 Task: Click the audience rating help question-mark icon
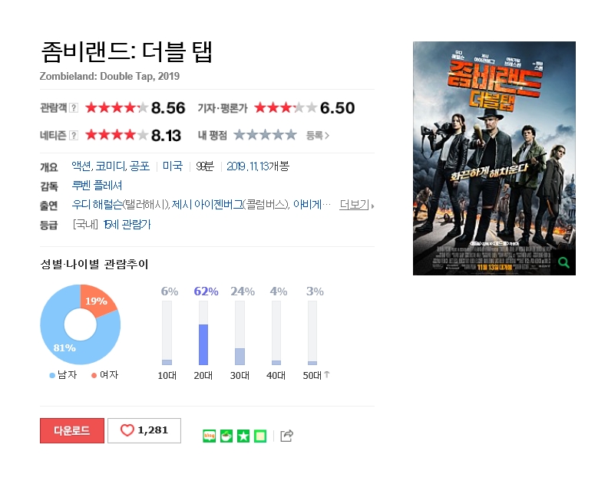click(74, 107)
